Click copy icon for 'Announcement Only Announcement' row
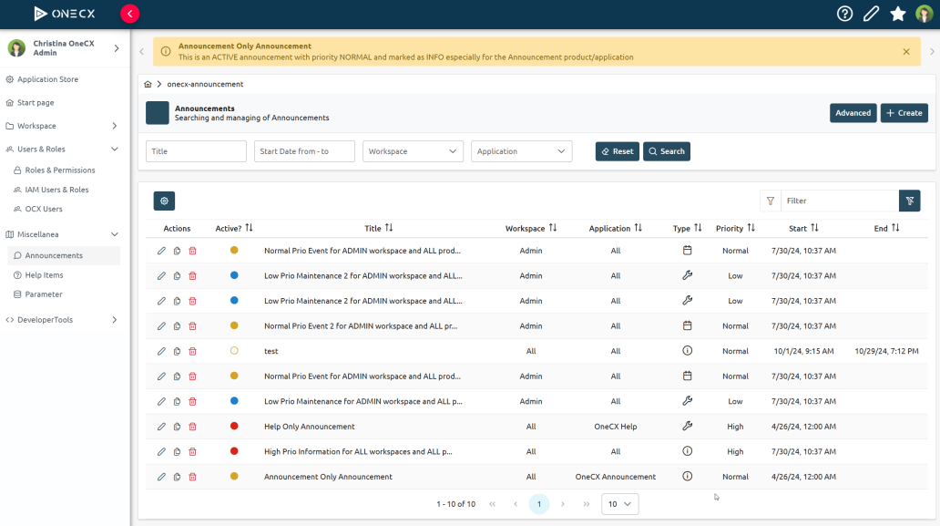Screen dimensions: 940x526 pos(177,477)
